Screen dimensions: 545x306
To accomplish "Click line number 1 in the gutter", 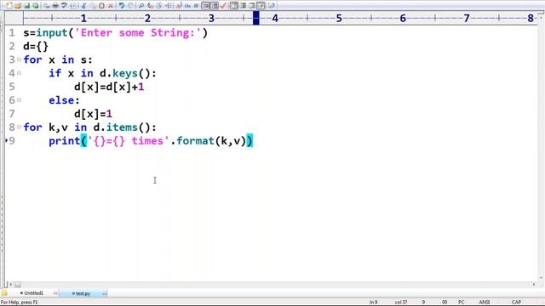I will pos(12,33).
